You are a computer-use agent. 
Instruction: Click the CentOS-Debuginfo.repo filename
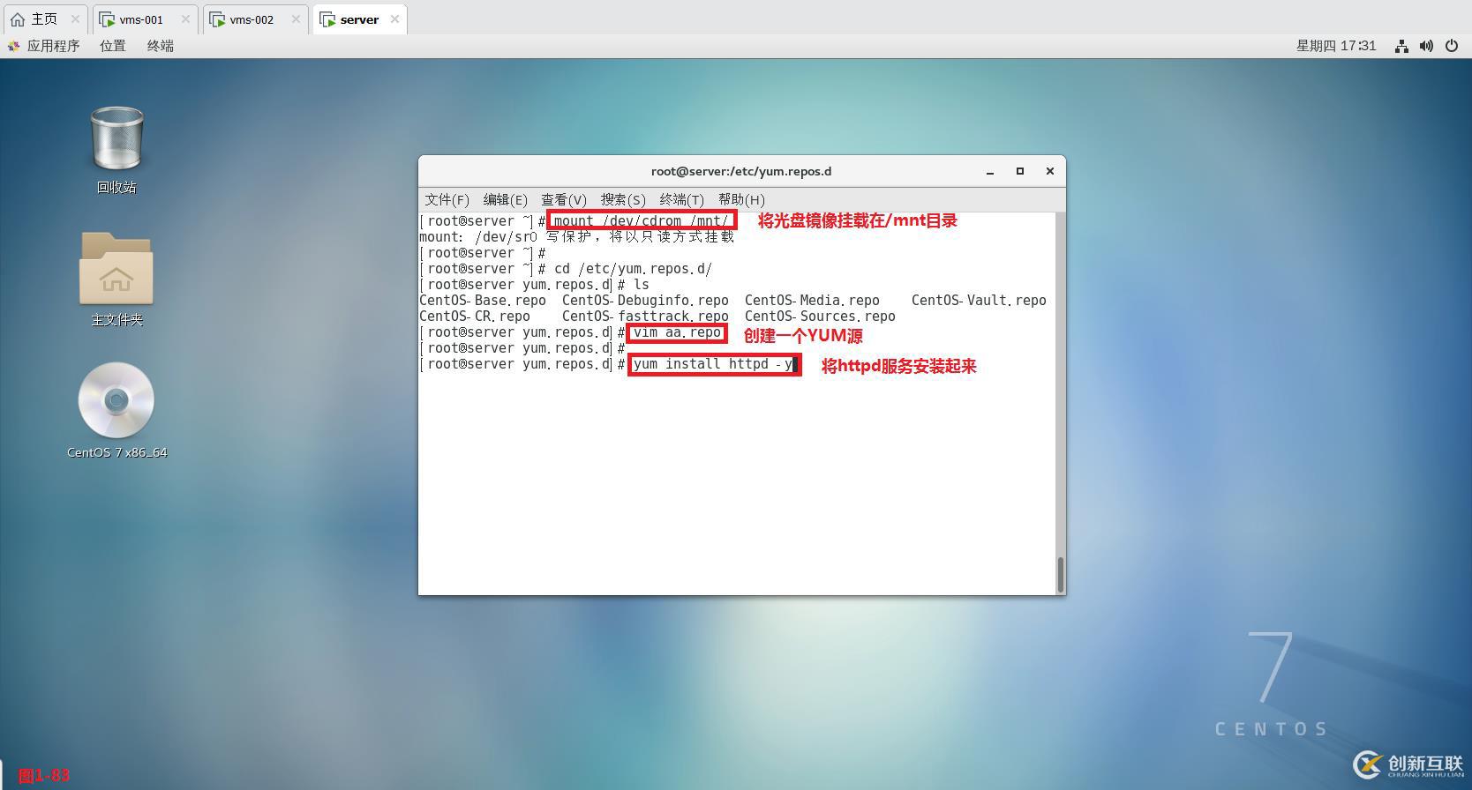point(645,301)
